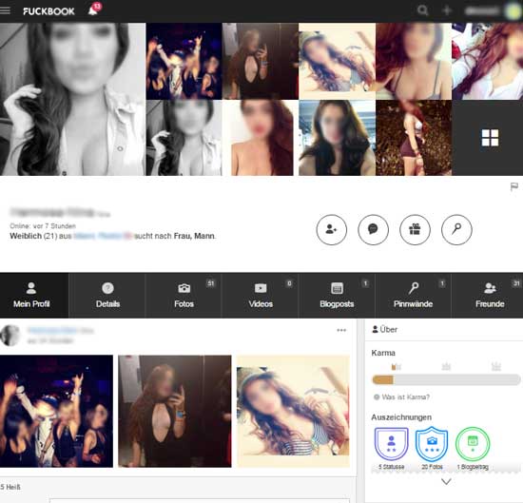Image resolution: width=523 pixels, height=503 pixels.
Task: Open chat with the message bubble icon
Action: click(x=373, y=229)
